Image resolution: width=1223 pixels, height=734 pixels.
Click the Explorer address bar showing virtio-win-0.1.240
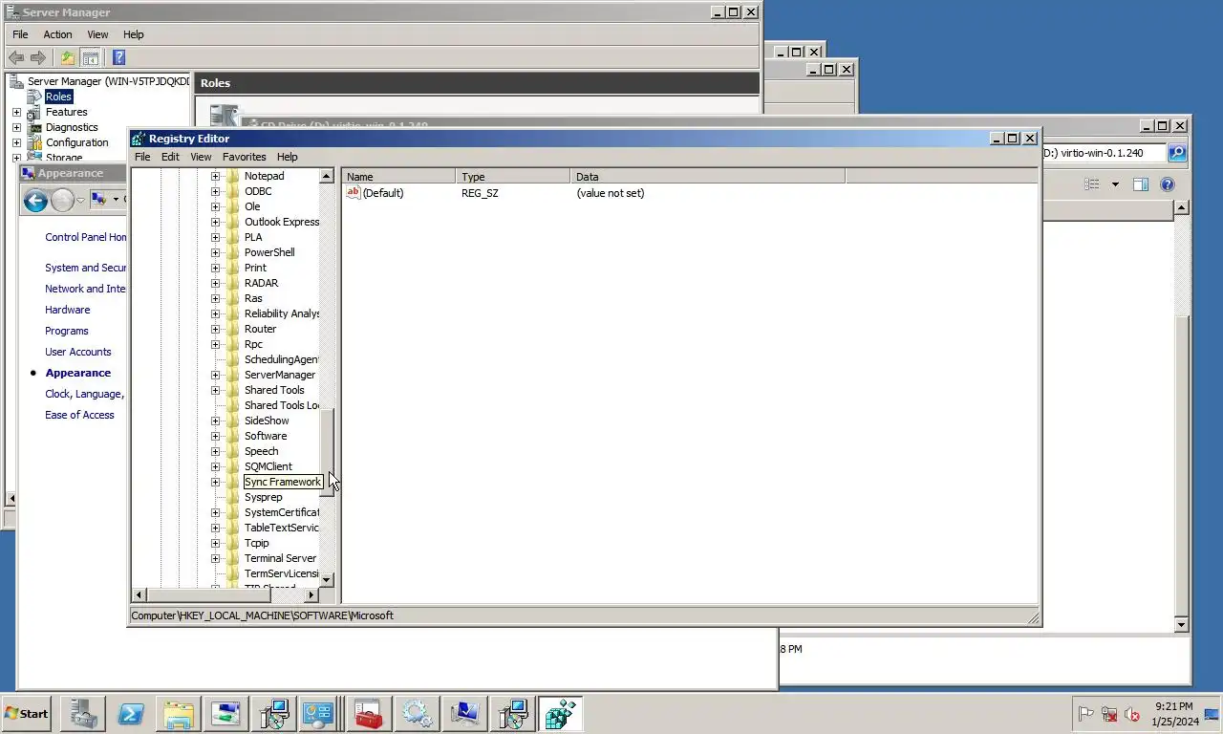1105,153
